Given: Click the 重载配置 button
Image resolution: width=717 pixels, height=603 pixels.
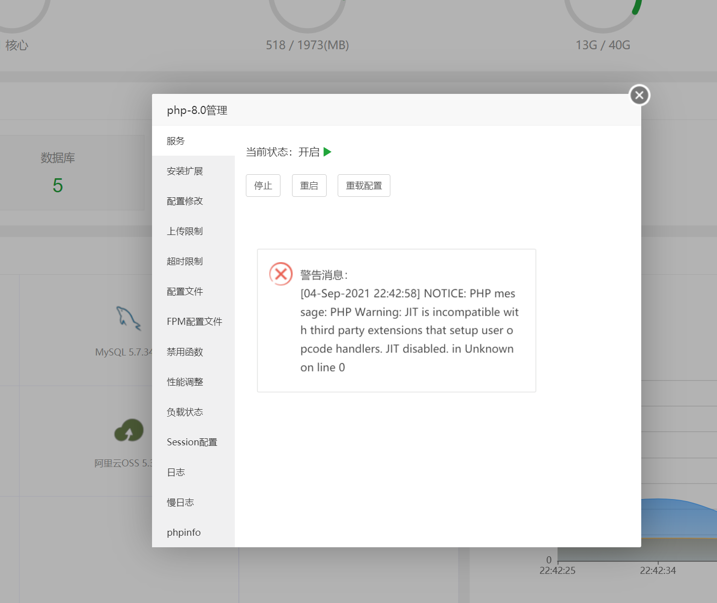Looking at the screenshot, I should coord(364,186).
